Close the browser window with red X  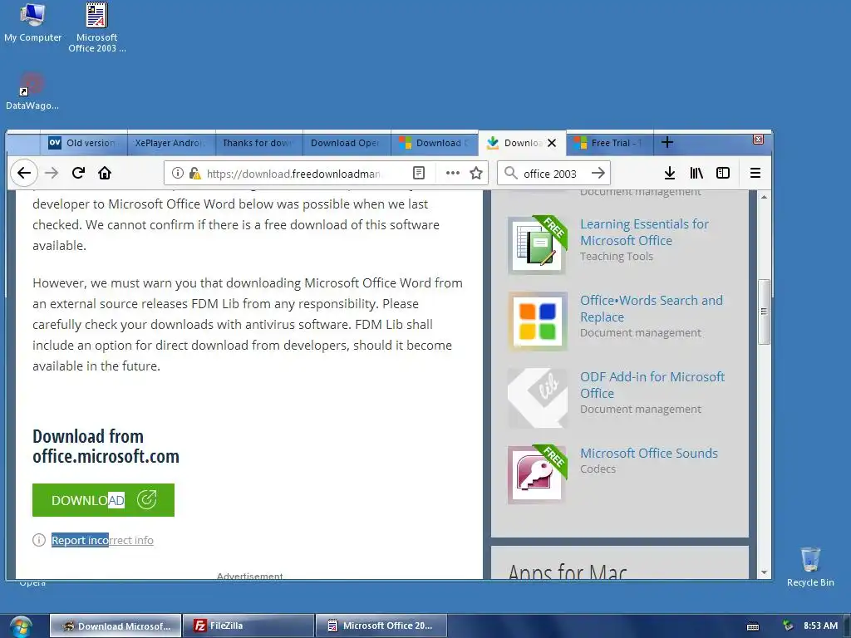coord(758,140)
